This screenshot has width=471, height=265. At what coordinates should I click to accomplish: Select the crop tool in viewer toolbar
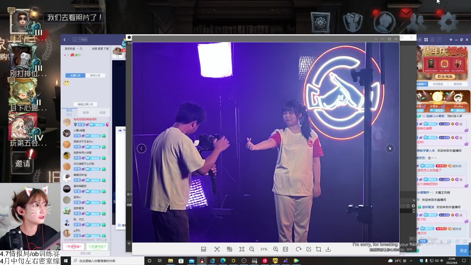pos(319,249)
